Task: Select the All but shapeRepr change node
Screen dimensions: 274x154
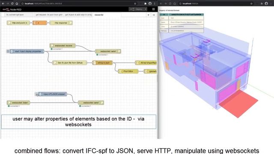Action: 146,63
